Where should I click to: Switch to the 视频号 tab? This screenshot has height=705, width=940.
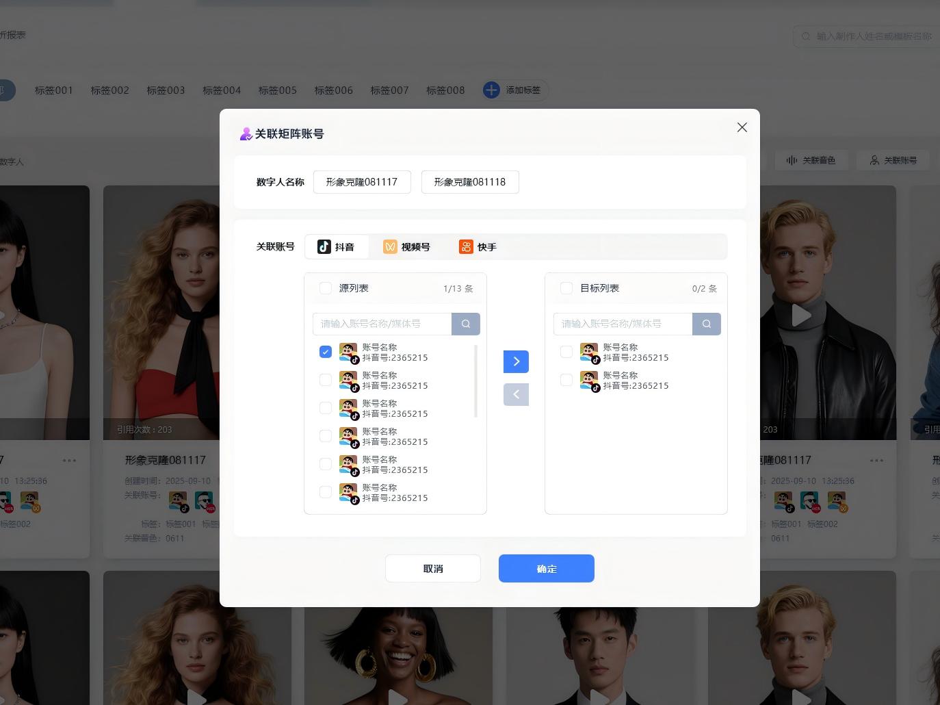[x=407, y=247]
